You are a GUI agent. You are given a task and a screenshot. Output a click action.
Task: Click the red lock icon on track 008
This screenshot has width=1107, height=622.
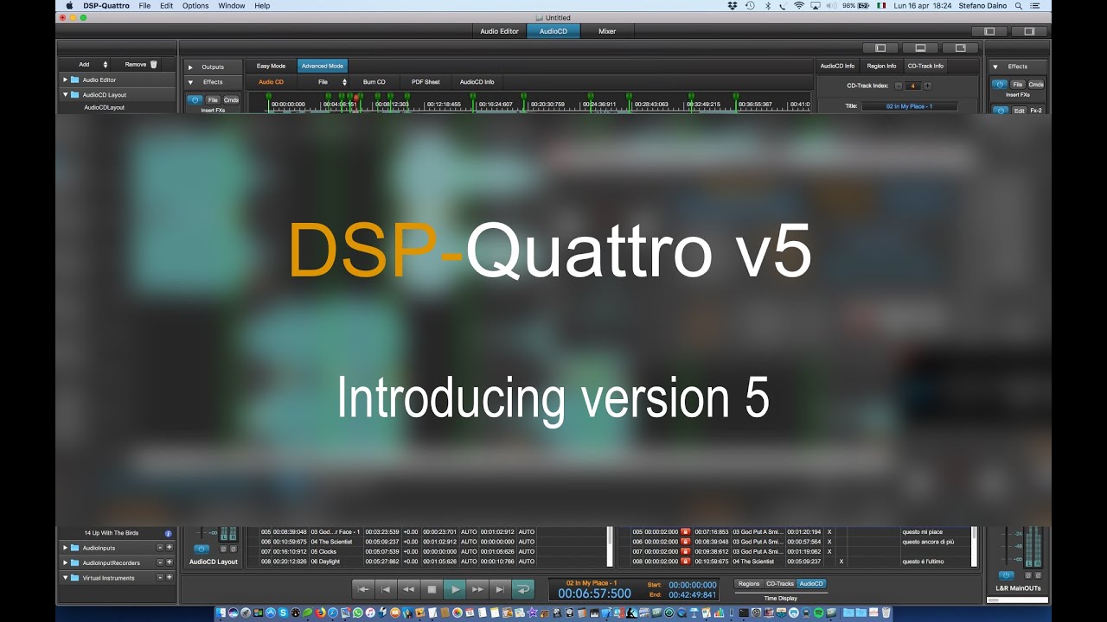click(686, 561)
